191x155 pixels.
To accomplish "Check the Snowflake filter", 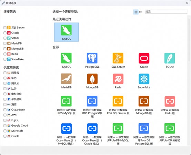I will (x=5, y=59).
